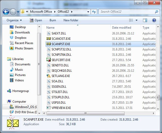Open the view options dropdown arrow
Viewport: 162px width, 133px height.
[x=136, y=20]
